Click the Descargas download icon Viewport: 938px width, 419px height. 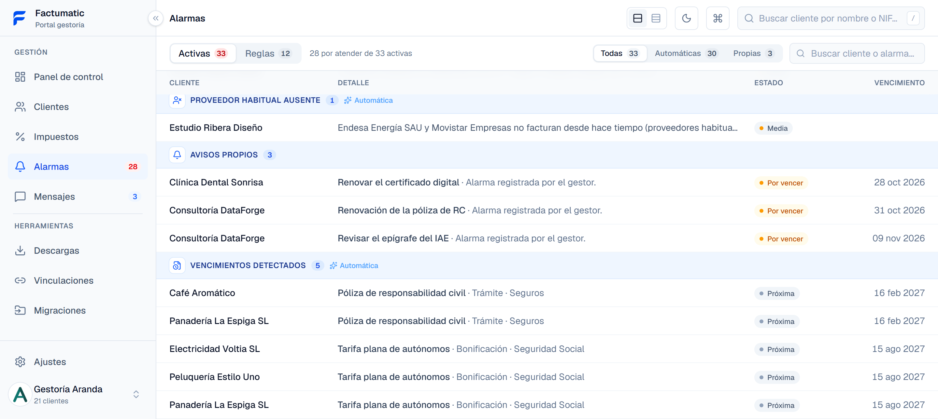click(x=20, y=250)
